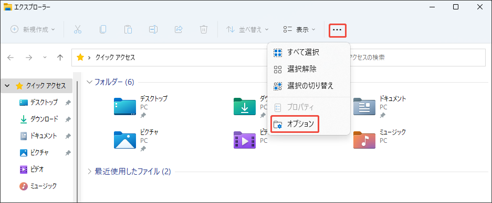Click the ミュージック folder name in main pane

(393, 132)
